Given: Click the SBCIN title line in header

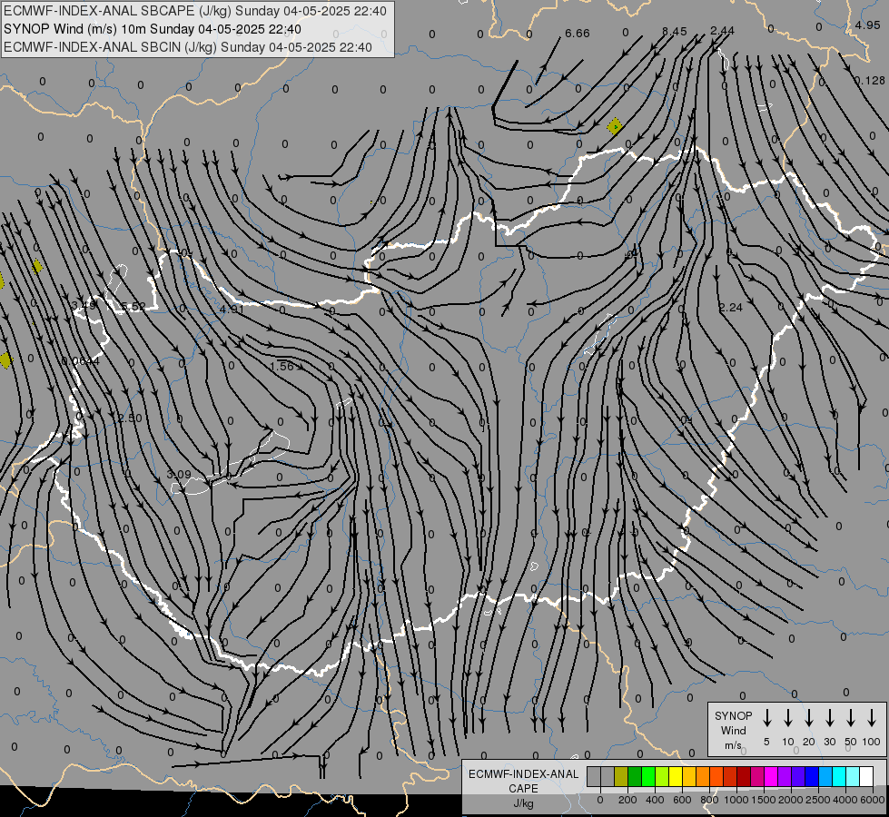Looking at the screenshot, I should point(188,47).
